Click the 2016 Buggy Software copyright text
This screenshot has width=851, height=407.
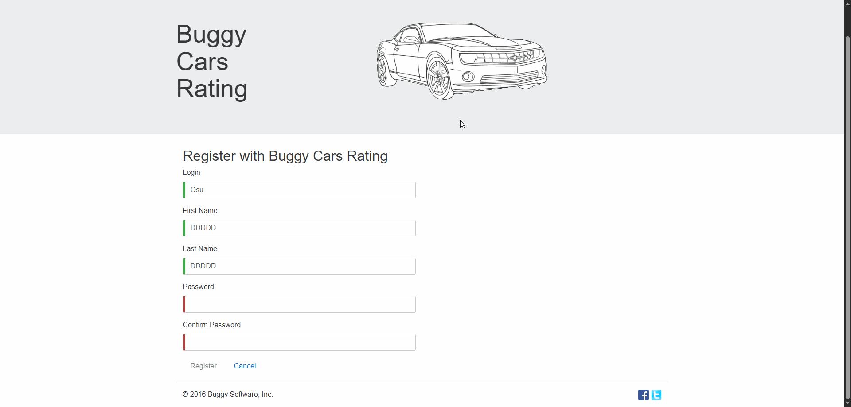(228, 394)
